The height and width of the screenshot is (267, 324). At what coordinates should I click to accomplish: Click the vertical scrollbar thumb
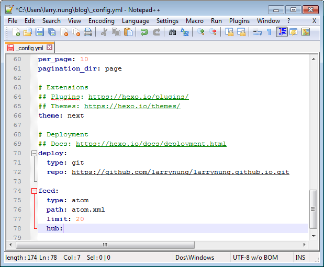tap(313, 209)
